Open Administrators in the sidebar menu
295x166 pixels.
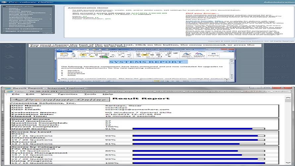21,17
